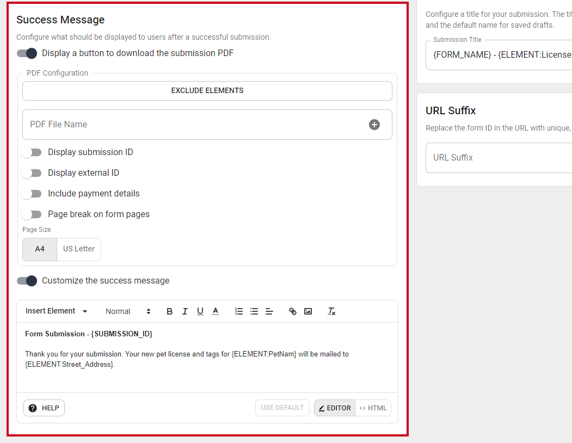Turn off Customize the success message toggle
This screenshot has width=572, height=443.
coord(27,281)
